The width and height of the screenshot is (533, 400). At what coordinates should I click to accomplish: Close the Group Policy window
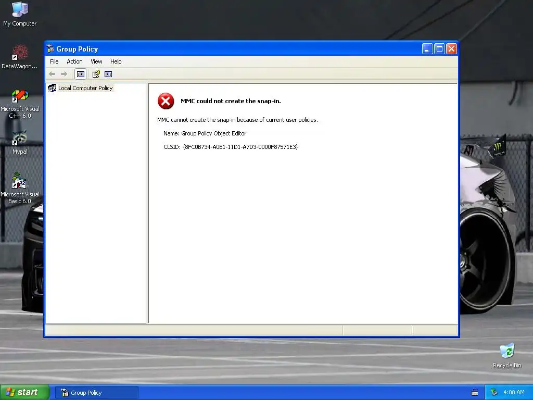451,49
